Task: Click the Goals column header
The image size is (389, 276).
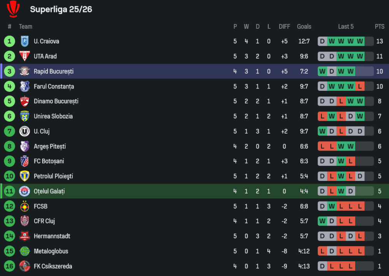Action: (304, 26)
